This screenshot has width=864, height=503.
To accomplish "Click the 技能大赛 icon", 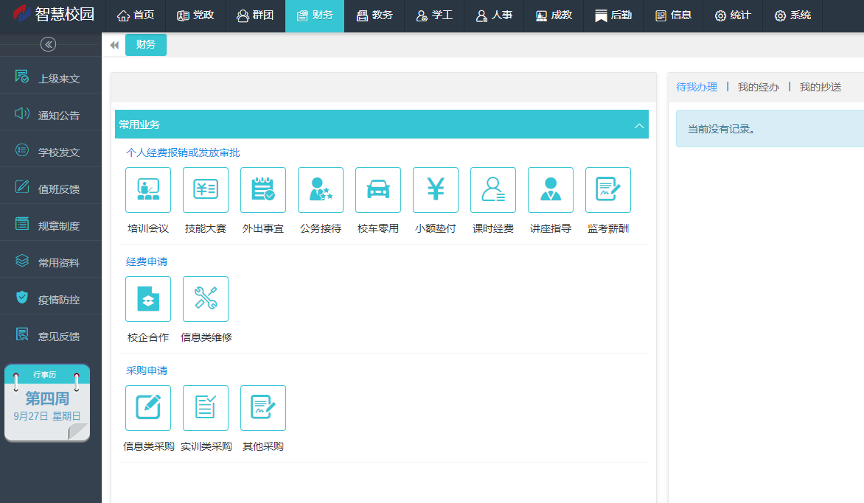I will click(x=206, y=190).
